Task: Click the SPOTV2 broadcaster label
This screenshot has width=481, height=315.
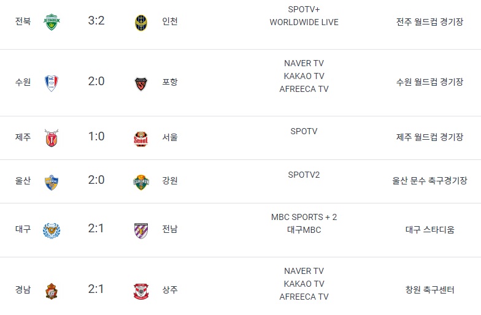Action: (304, 175)
